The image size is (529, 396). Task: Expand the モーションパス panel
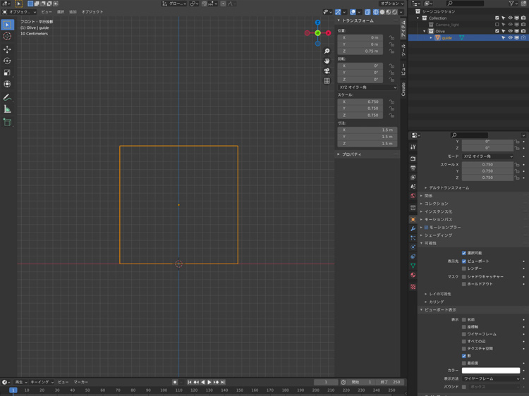coord(439,219)
